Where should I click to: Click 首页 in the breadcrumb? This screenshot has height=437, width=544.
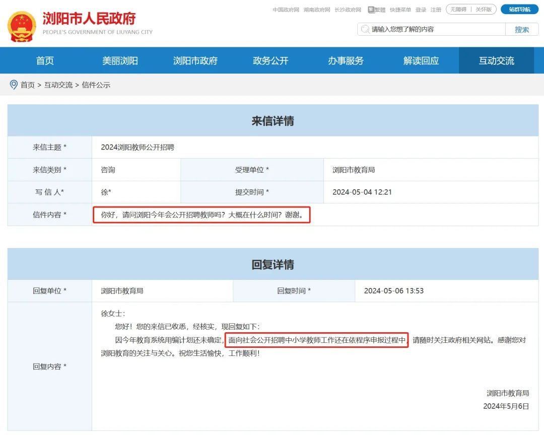[x=28, y=85]
